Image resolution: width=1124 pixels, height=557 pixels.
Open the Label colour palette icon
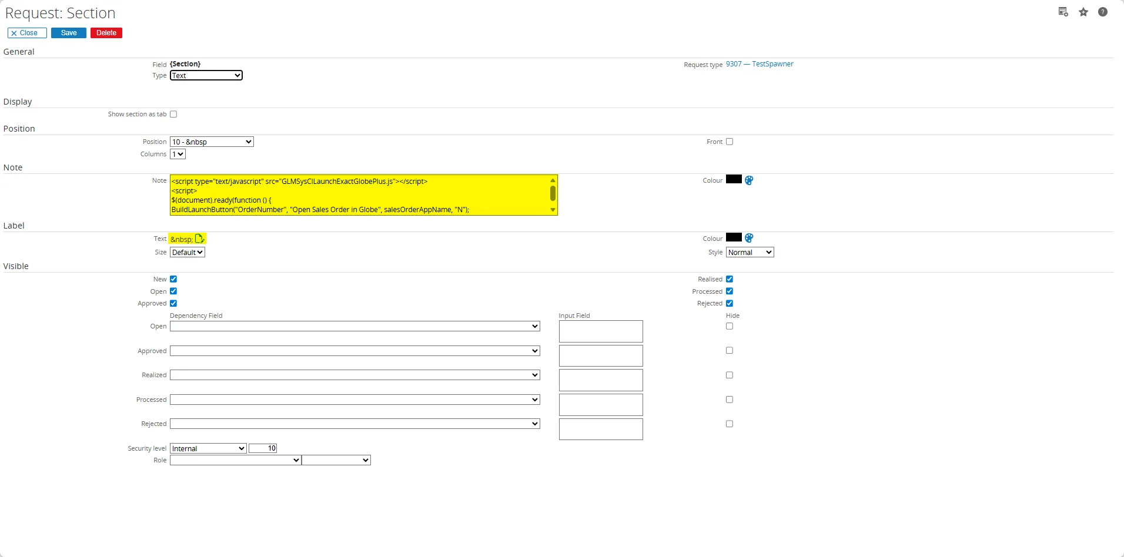[x=749, y=238]
